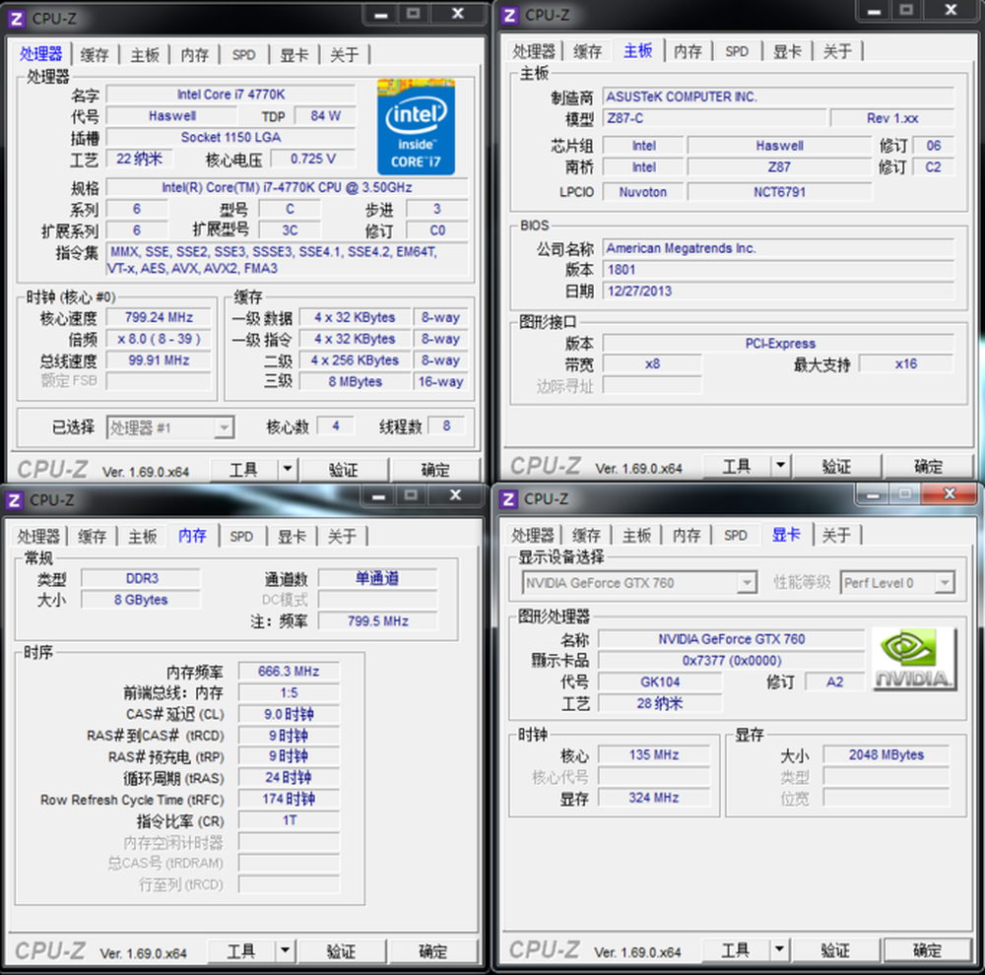
Task: Click the 0x7377 (0x0000) board manufacturer field
Action: [732, 660]
